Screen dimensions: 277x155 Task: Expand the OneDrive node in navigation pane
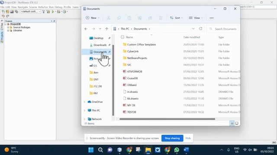(85, 102)
